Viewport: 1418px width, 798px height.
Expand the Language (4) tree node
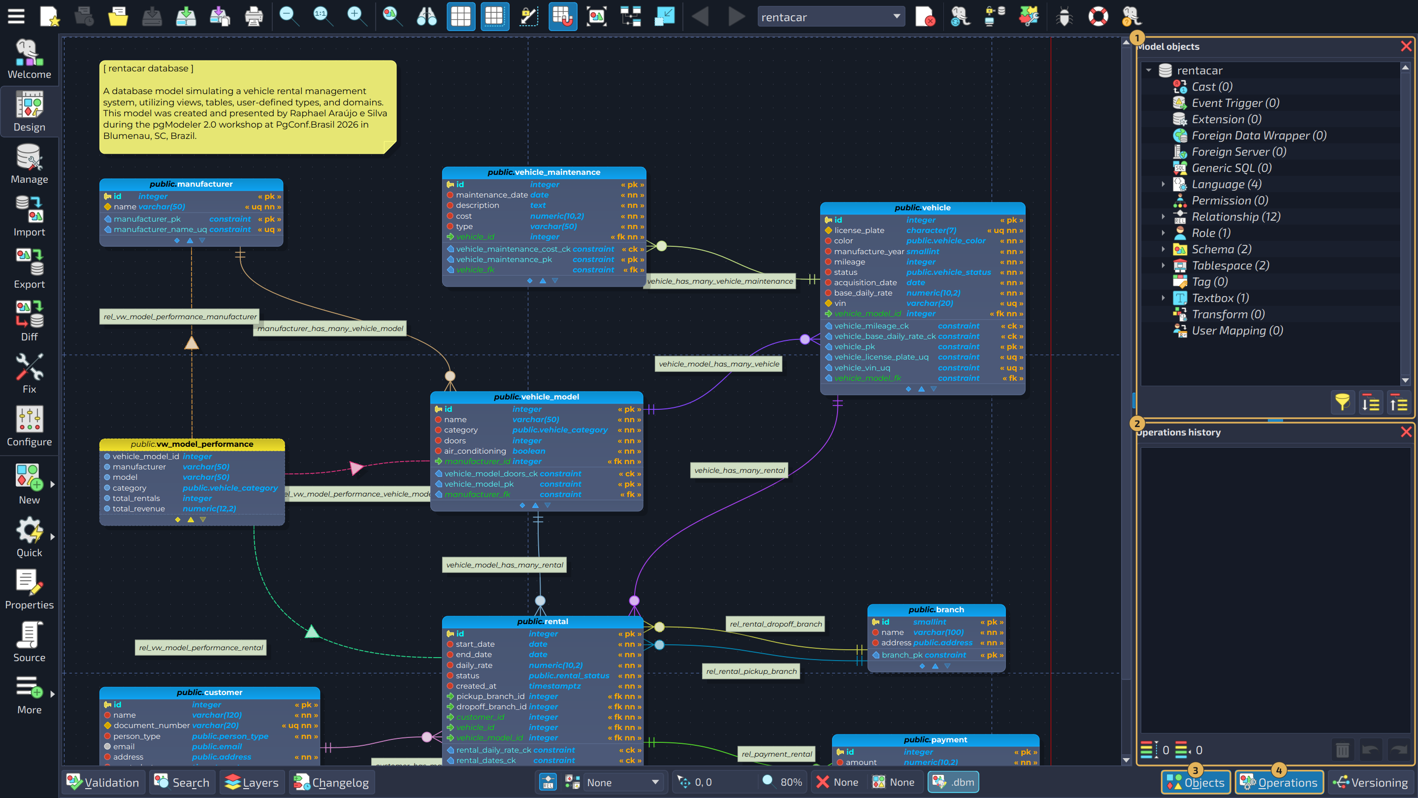(x=1163, y=185)
